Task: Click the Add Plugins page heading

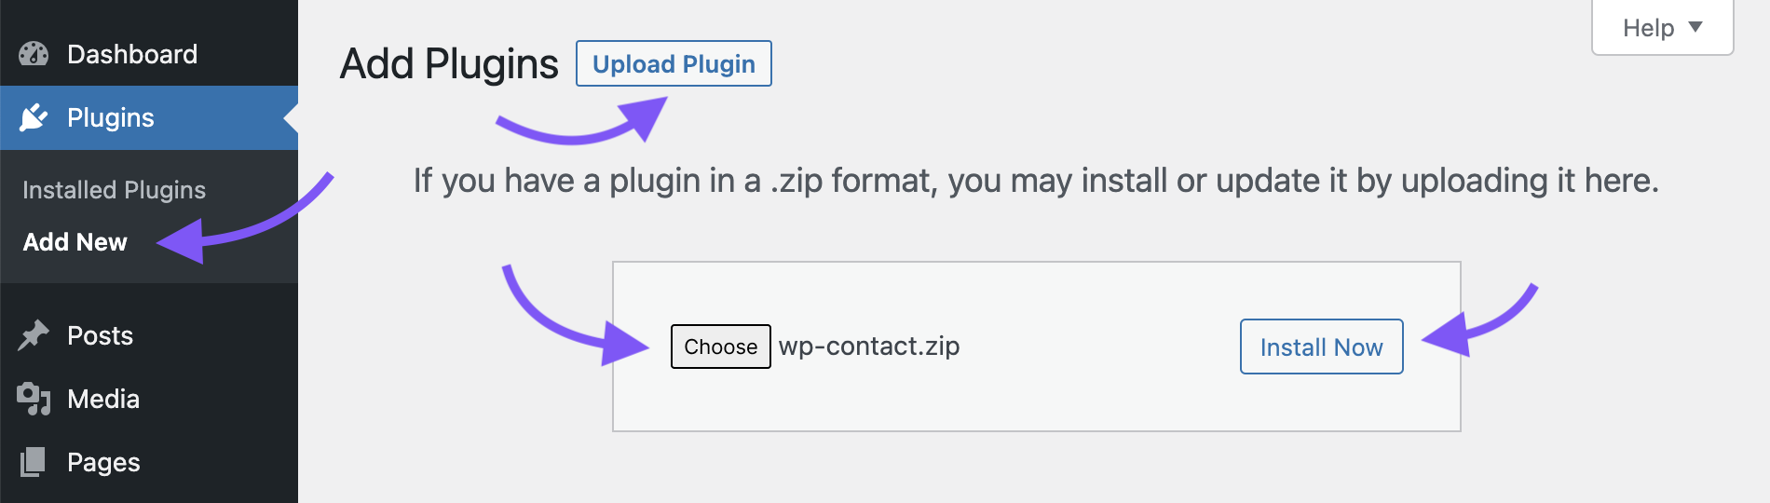Action: (449, 64)
